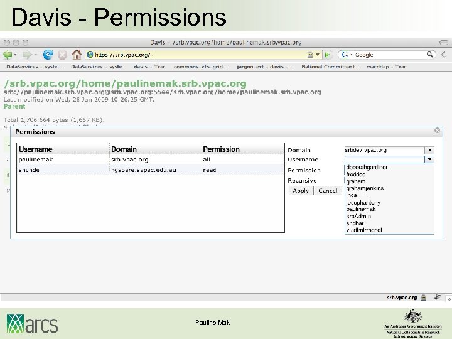Select the paulinemak row in permissions table
This screenshot has width=452, height=339.
pyautogui.click(x=151, y=159)
